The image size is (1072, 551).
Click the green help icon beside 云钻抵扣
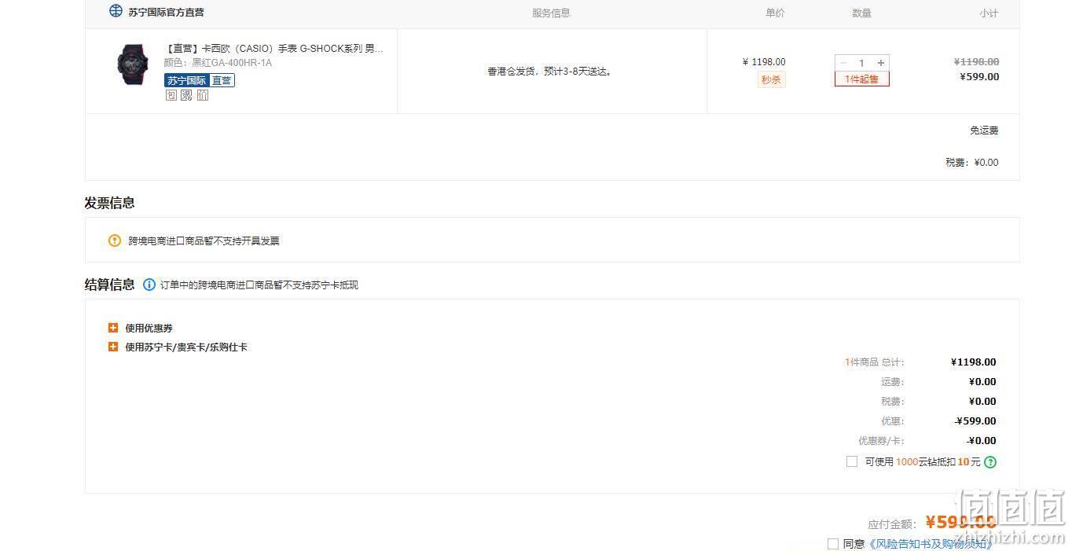(990, 462)
